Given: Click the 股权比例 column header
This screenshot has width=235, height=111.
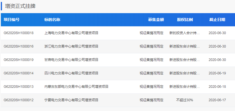Looking at the screenshot, I should click(x=185, y=20).
